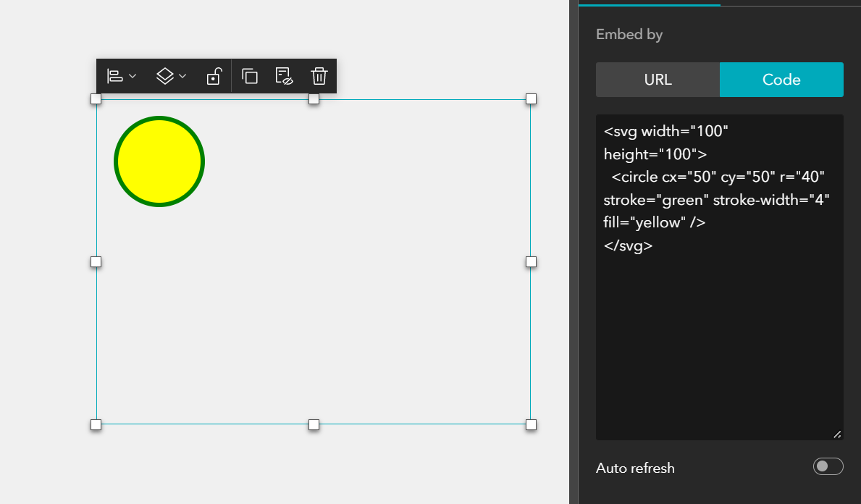Screen dimensions: 861x504
Task: Click the active tab above the Embed panel
Action: click(x=649, y=3)
